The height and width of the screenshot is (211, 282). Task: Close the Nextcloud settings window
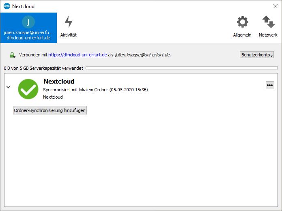pos(275,6)
